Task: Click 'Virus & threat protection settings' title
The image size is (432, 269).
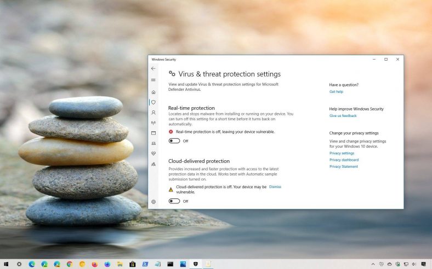Action: [230, 74]
